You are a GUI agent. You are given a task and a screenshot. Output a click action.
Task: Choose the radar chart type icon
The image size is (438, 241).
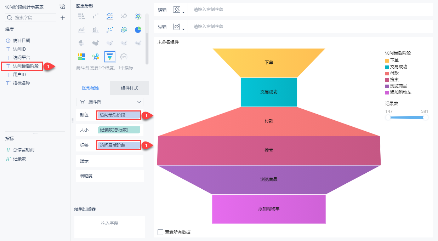pos(138,16)
